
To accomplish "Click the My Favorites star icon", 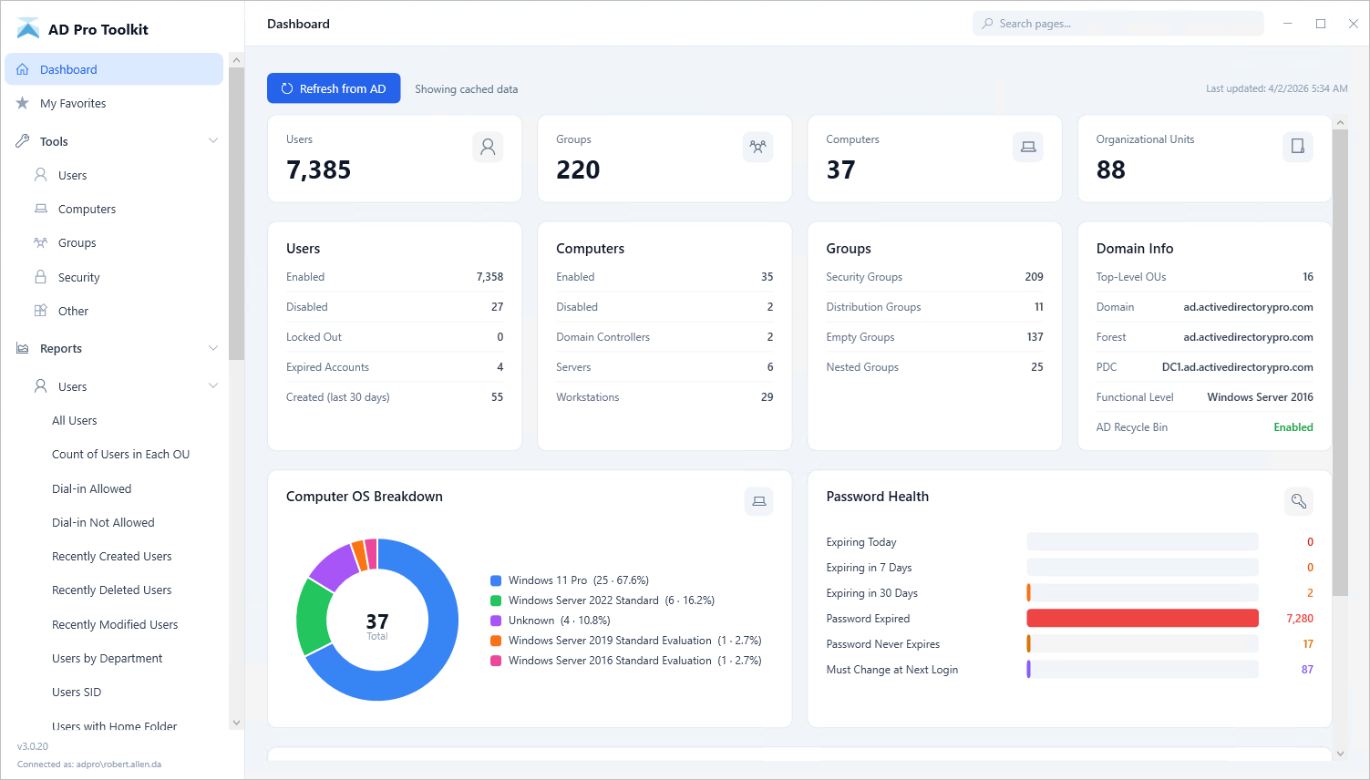I will (23, 103).
